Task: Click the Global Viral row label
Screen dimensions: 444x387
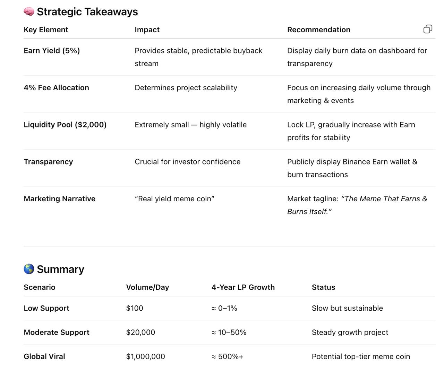Action: click(44, 356)
